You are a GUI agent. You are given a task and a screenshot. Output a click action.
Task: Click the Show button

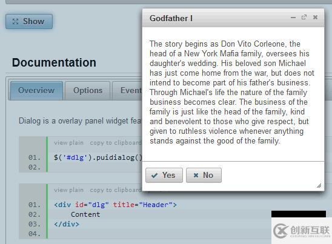(x=29, y=21)
